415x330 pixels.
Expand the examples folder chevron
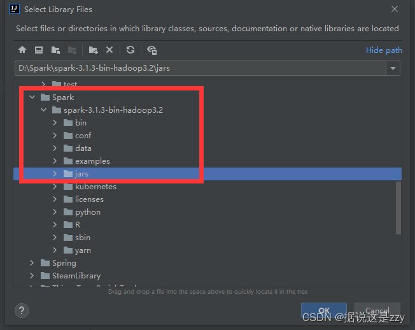[55, 161]
